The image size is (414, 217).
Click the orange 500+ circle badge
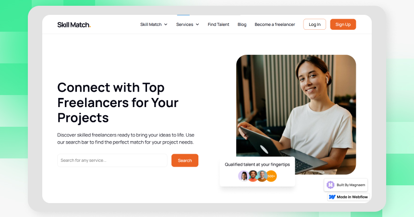[x=271, y=176]
